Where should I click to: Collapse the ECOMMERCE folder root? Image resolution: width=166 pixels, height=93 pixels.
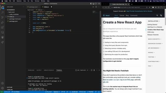pos(6,10)
